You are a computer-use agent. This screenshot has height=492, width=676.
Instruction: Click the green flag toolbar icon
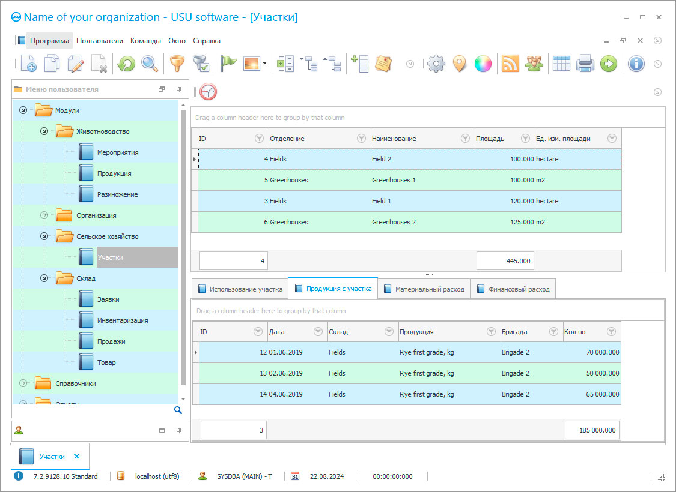point(228,64)
